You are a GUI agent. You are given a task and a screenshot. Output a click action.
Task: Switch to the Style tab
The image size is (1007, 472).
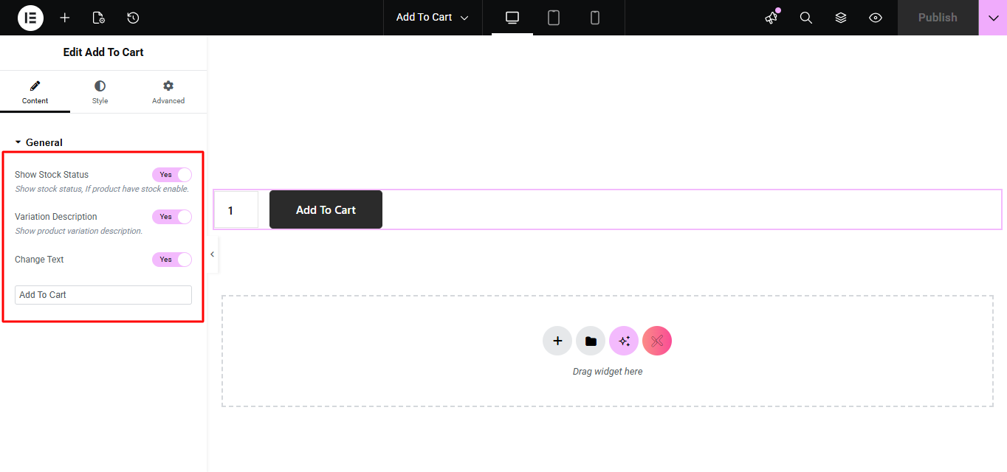coord(100,92)
